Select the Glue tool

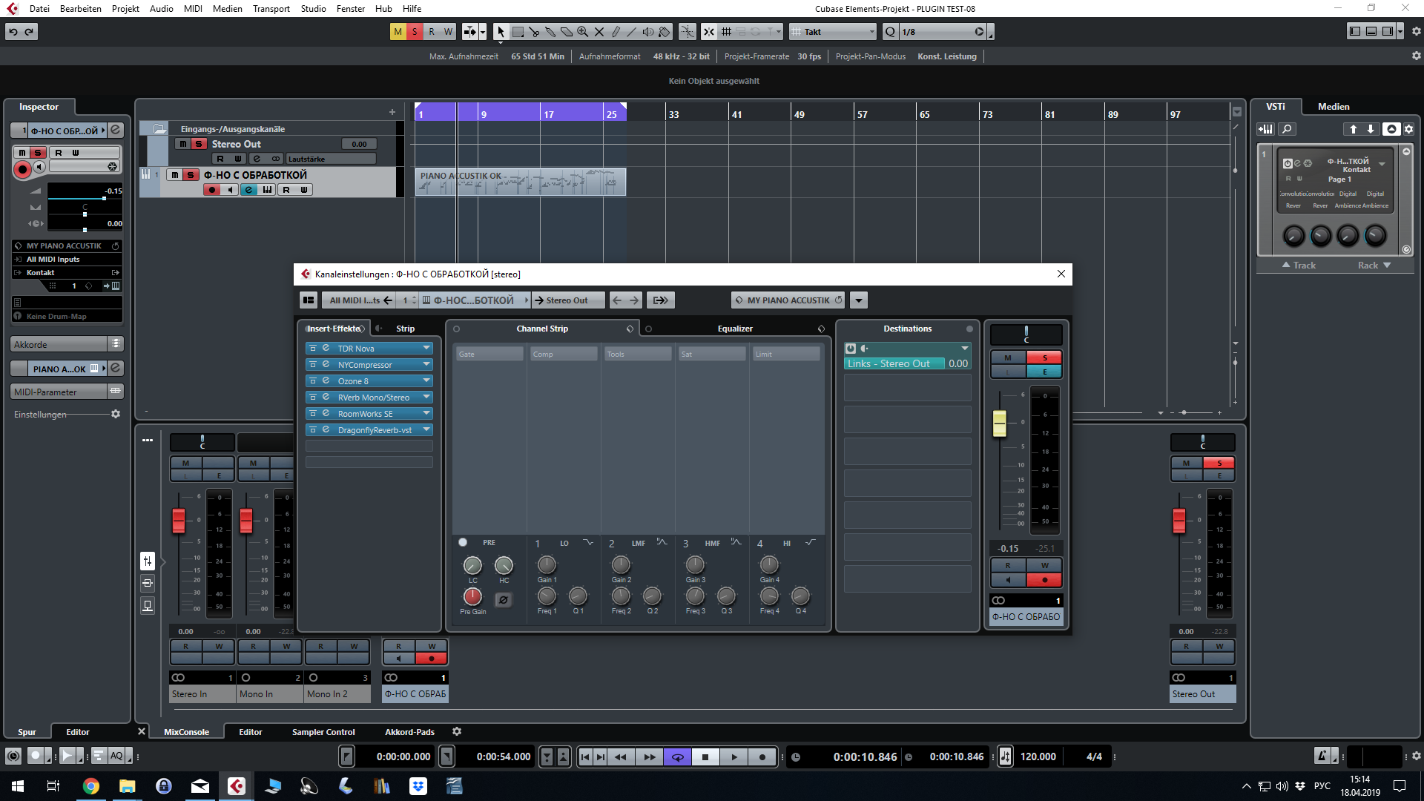[550, 32]
